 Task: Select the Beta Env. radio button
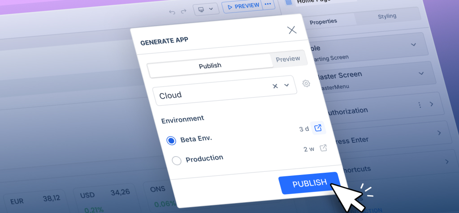tap(171, 141)
